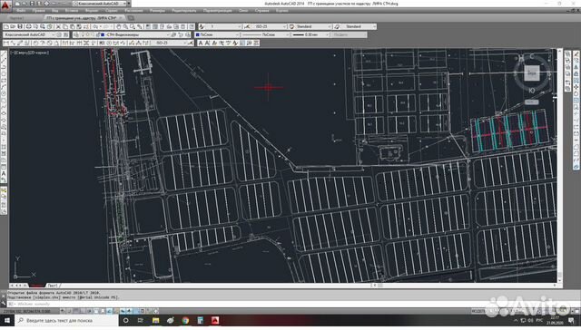Image resolution: width=581 pixels, height=330 pixels.
Task: Click the Верх face of ViewCube
Action: tap(532, 73)
